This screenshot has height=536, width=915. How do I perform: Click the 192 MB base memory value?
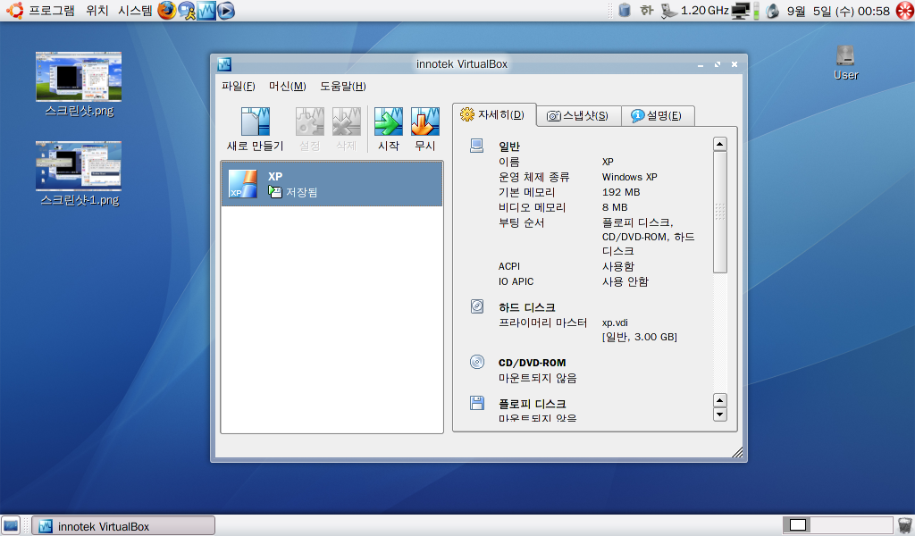621,192
